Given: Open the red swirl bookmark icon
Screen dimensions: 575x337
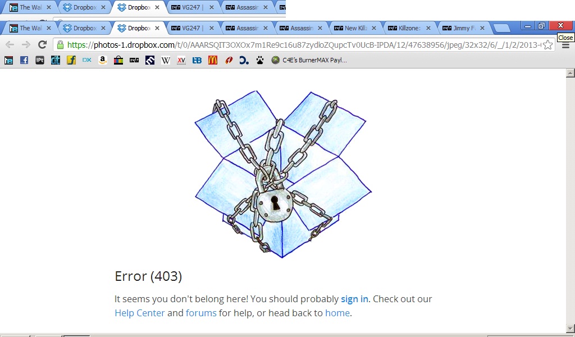Looking at the screenshot, I should pos(229,60).
